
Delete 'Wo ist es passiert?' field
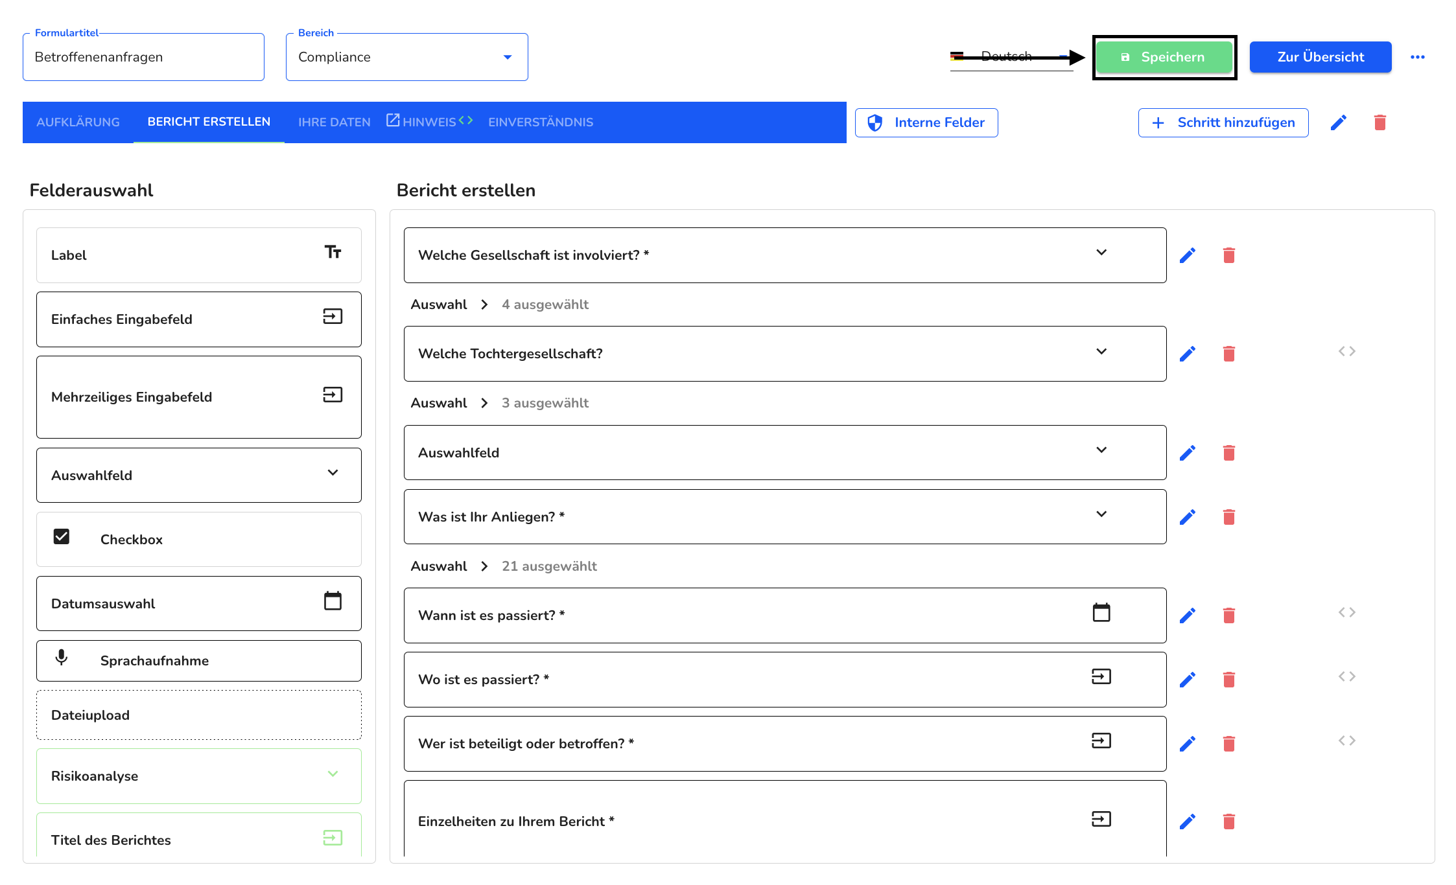1228,680
